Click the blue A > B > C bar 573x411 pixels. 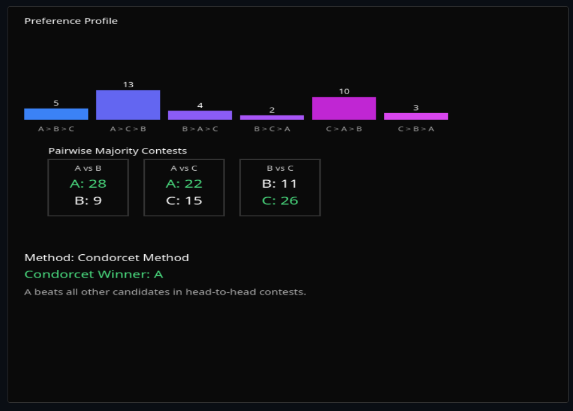(56, 114)
